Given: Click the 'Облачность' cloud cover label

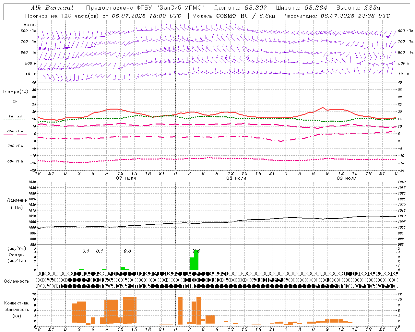Looking at the screenshot, I should tap(17, 281).
